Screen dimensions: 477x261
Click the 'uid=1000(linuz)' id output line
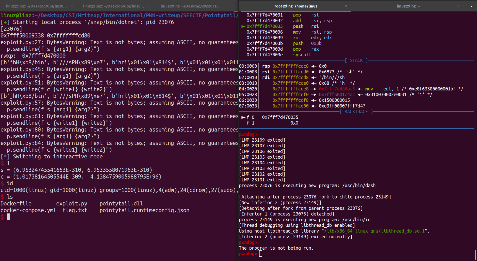pyautogui.click(x=119, y=190)
